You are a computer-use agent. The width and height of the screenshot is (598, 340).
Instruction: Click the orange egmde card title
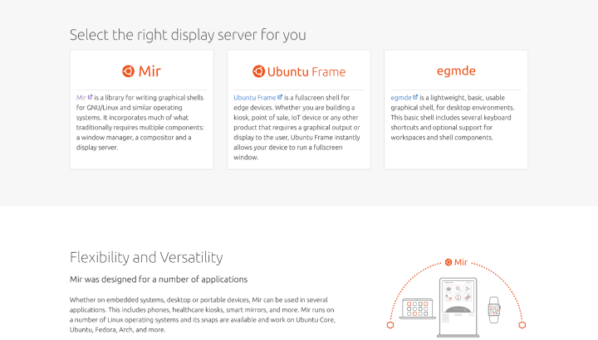456,70
